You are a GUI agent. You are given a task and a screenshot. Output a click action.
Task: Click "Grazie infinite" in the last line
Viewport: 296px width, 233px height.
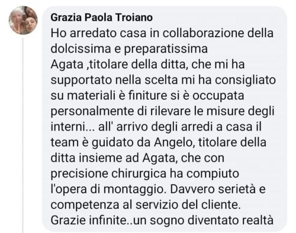tap(88, 221)
